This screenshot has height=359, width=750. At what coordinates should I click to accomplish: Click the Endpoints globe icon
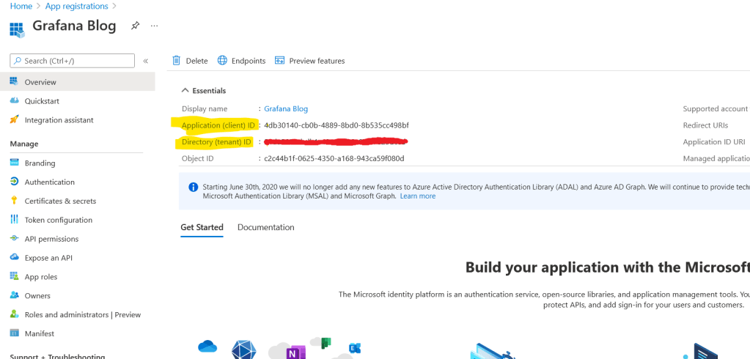(x=222, y=61)
